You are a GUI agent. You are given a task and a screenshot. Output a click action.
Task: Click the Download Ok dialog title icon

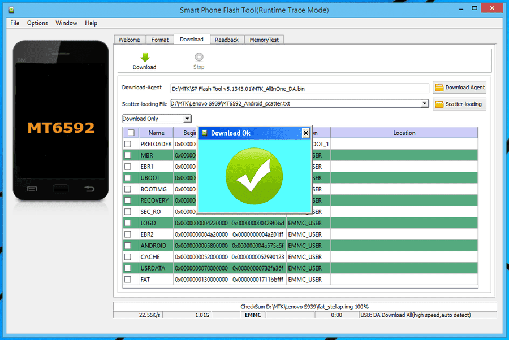pos(205,133)
